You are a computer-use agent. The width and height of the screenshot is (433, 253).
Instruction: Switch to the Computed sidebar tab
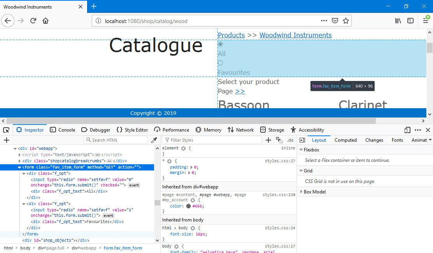(345, 140)
